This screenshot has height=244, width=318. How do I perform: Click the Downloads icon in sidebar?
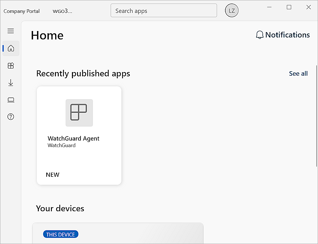pyautogui.click(x=11, y=82)
